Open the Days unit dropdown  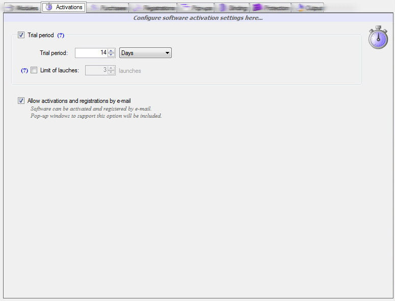click(x=145, y=53)
